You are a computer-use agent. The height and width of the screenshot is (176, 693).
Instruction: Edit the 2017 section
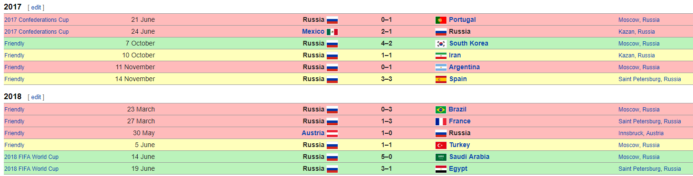pos(36,8)
